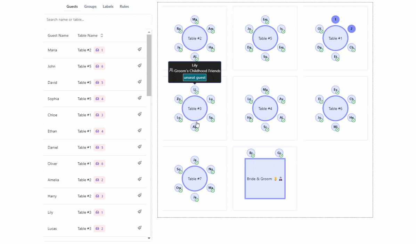Screen dimensions: 416x244
Task: Click the Is guest seat at Table #5
Action: [281, 29]
